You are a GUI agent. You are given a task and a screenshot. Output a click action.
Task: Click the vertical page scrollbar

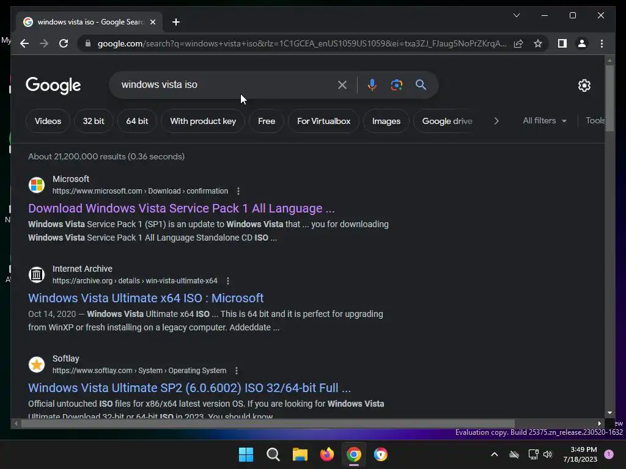pos(609,98)
